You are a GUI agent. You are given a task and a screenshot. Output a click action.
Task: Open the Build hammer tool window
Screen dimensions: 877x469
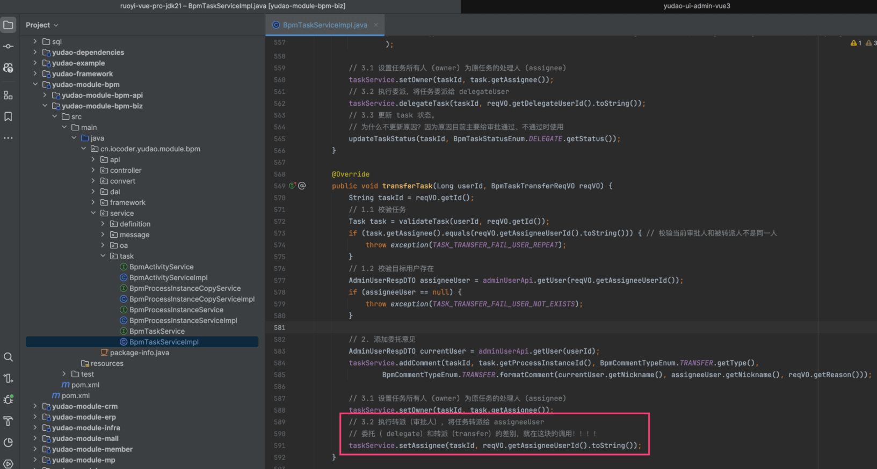pyautogui.click(x=9, y=421)
